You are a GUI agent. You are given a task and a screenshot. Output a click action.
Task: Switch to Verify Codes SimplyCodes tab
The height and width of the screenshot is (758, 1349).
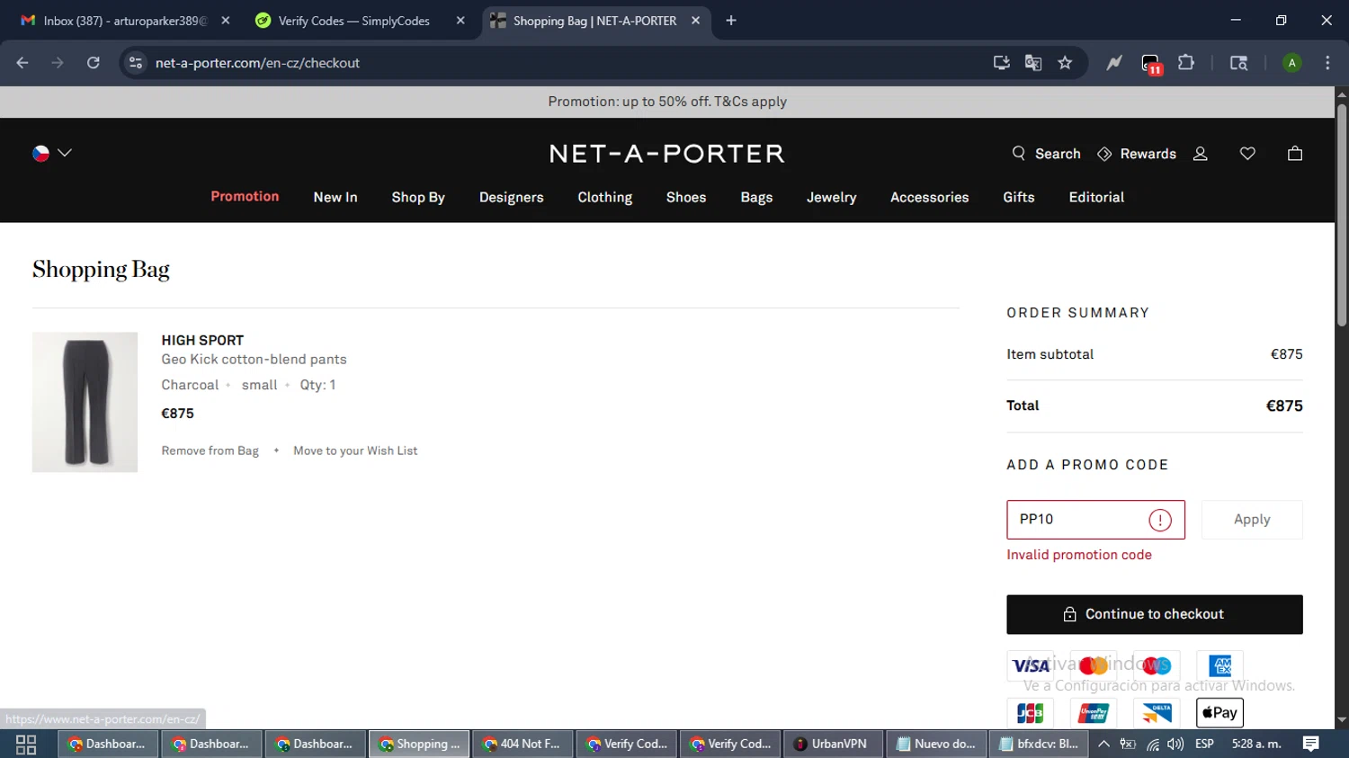[353, 21]
